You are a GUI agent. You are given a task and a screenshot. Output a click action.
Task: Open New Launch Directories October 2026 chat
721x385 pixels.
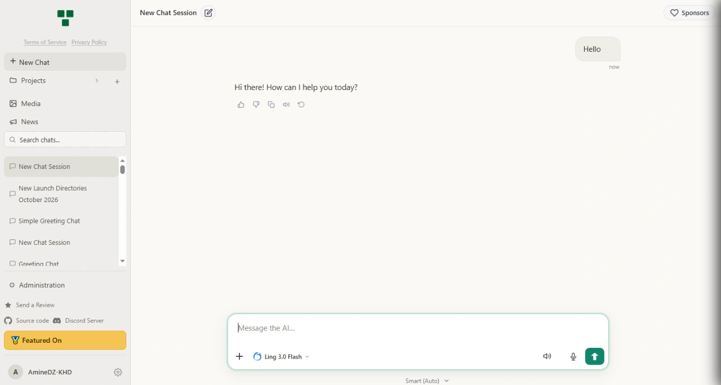[x=61, y=194]
